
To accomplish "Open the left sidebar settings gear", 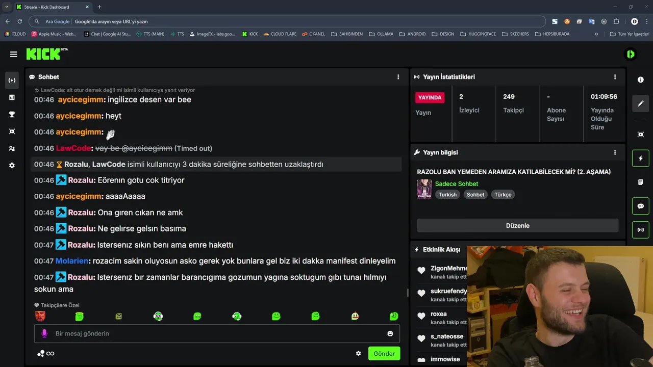I will click(12, 166).
